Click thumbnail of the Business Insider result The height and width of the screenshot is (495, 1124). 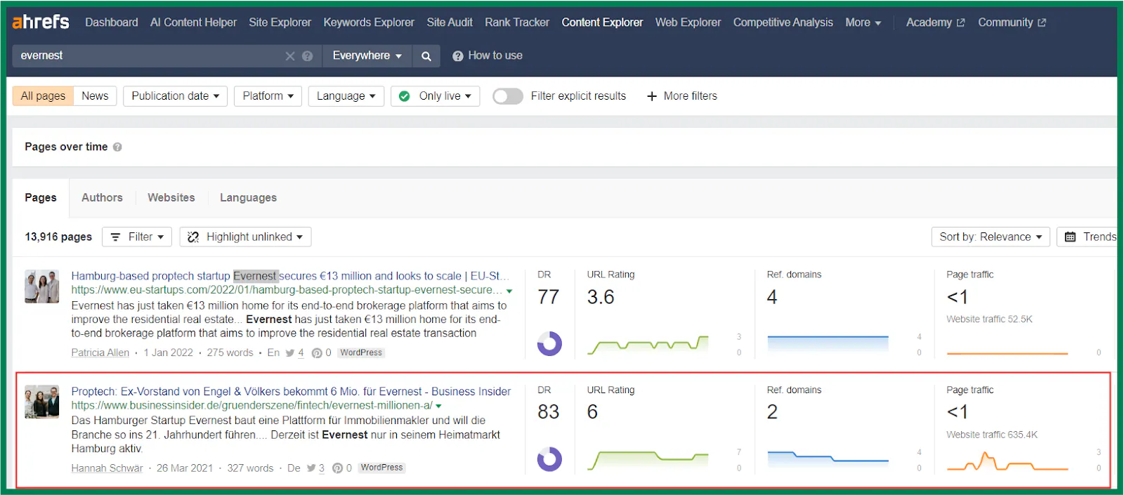(x=42, y=402)
